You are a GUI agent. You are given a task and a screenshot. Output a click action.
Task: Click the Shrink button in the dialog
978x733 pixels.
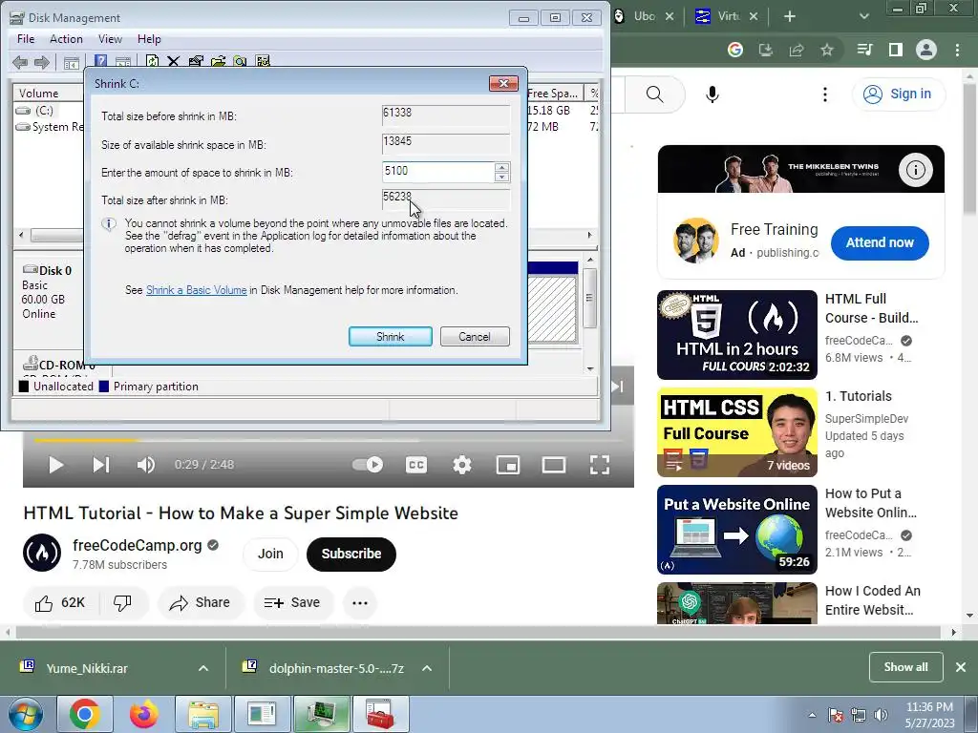(391, 337)
